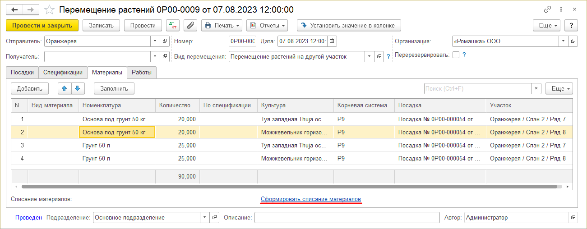Open the Печать dropdown menu
The image size is (587, 229).
(222, 25)
